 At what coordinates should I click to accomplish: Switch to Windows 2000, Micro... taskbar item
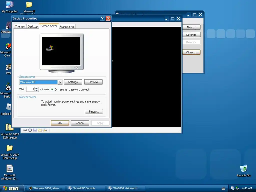click(x=46, y=188)
